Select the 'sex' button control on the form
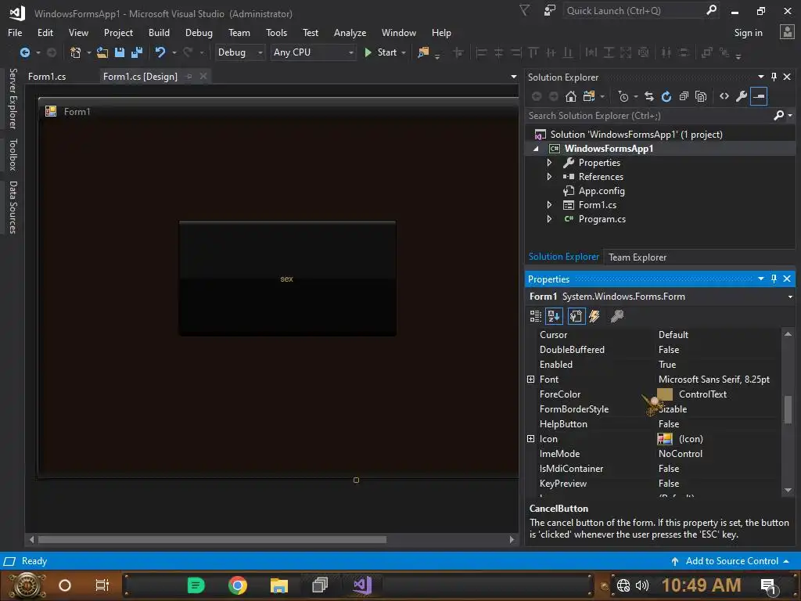This screenshot has width=801, height=601. tap(288, 279)
